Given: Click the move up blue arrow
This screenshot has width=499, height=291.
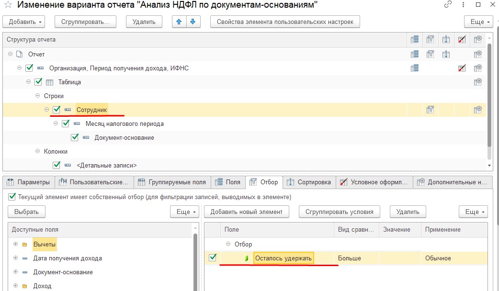Looking at the screenshot, I should coord(179,22).
